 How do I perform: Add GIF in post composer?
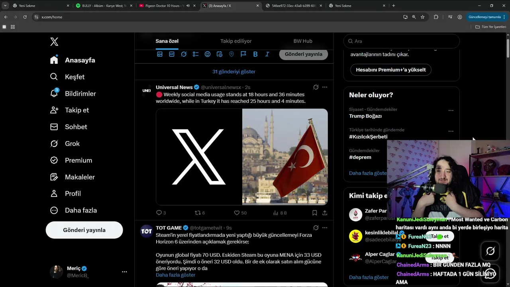point(172,54)
